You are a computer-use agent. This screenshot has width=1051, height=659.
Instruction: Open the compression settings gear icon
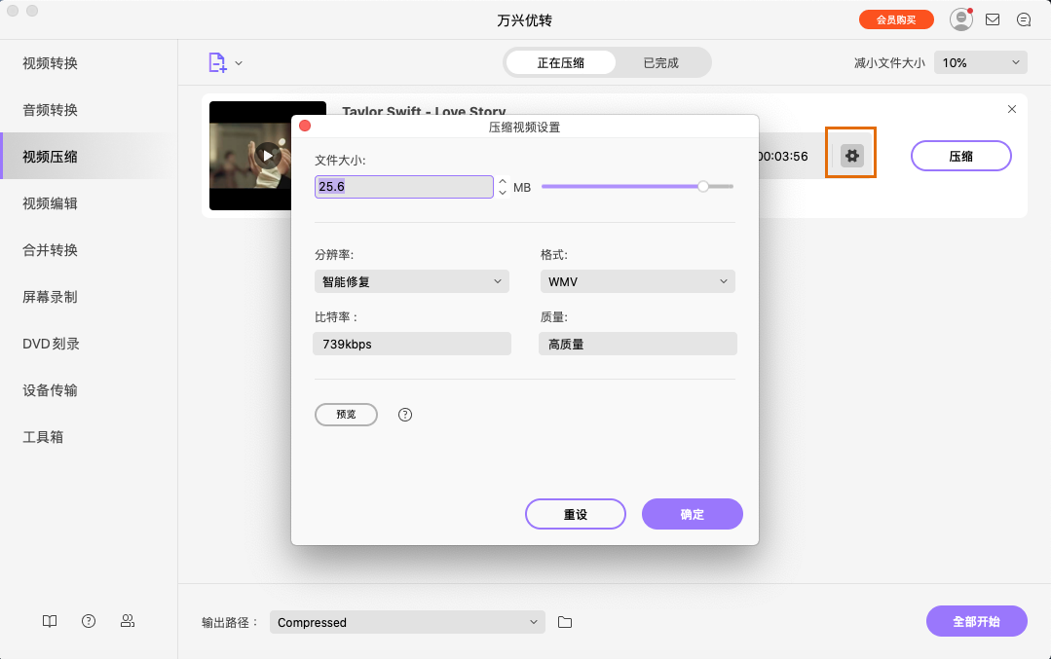point(850,153)
